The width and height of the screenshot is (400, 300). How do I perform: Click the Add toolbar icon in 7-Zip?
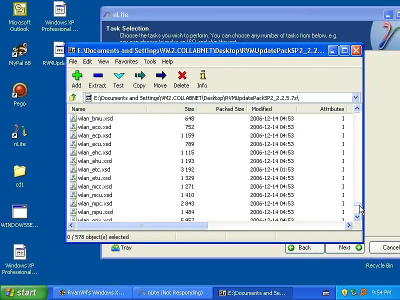[77, 75]
